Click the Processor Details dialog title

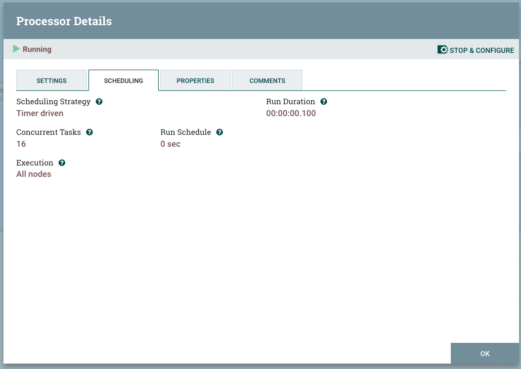click(x=64, y=21)
